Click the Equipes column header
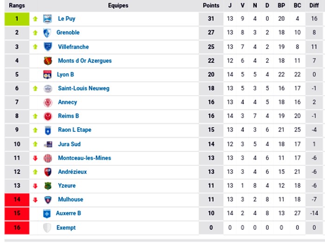The width and height of the screenshot is (325, 244). coord(118,6)
